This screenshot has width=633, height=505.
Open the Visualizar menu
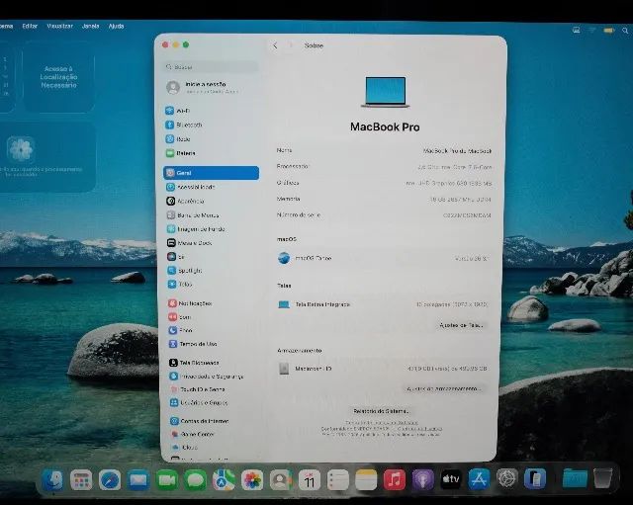pyautogui.click(x=59, y=26)
